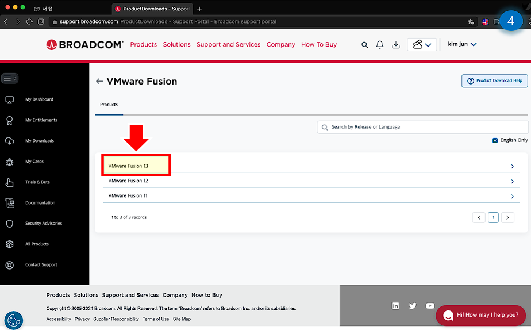Open the YouTube icon in the footer

(430, 306)
